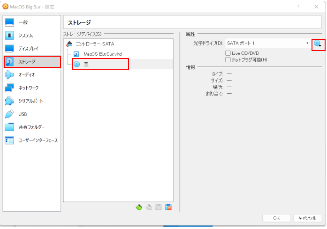
Task: Enable the ホットプラグ可能 checkbox
Action: point(228,60)
